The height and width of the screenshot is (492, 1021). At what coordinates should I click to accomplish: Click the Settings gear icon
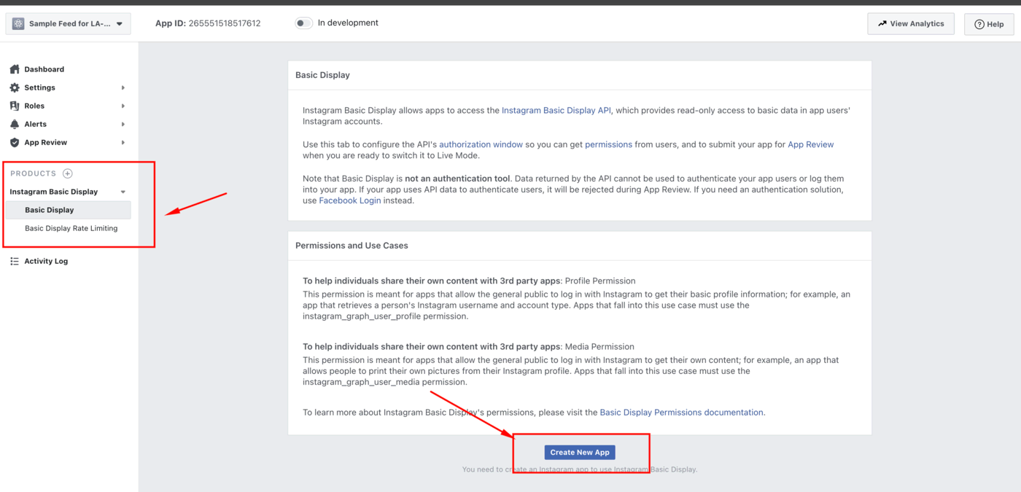(15, 87)
